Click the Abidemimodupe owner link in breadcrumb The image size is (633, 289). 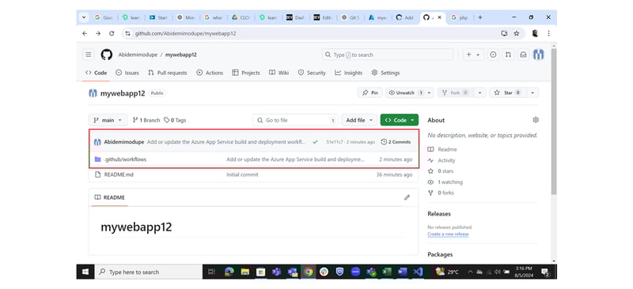click(x=138, y=54)
